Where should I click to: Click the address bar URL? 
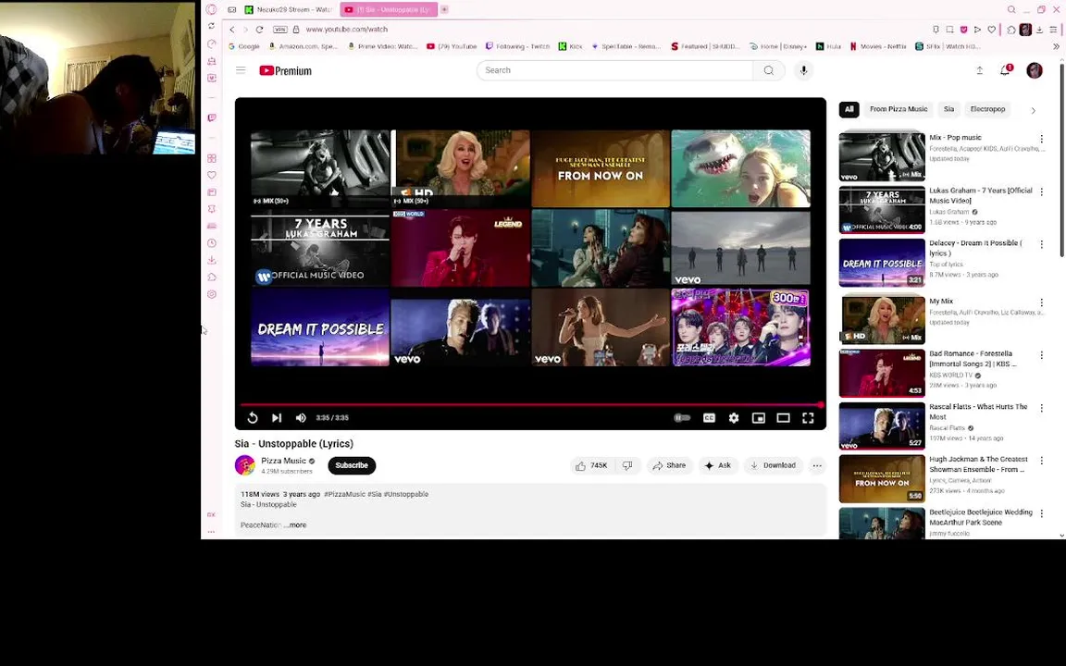(347, 30)
